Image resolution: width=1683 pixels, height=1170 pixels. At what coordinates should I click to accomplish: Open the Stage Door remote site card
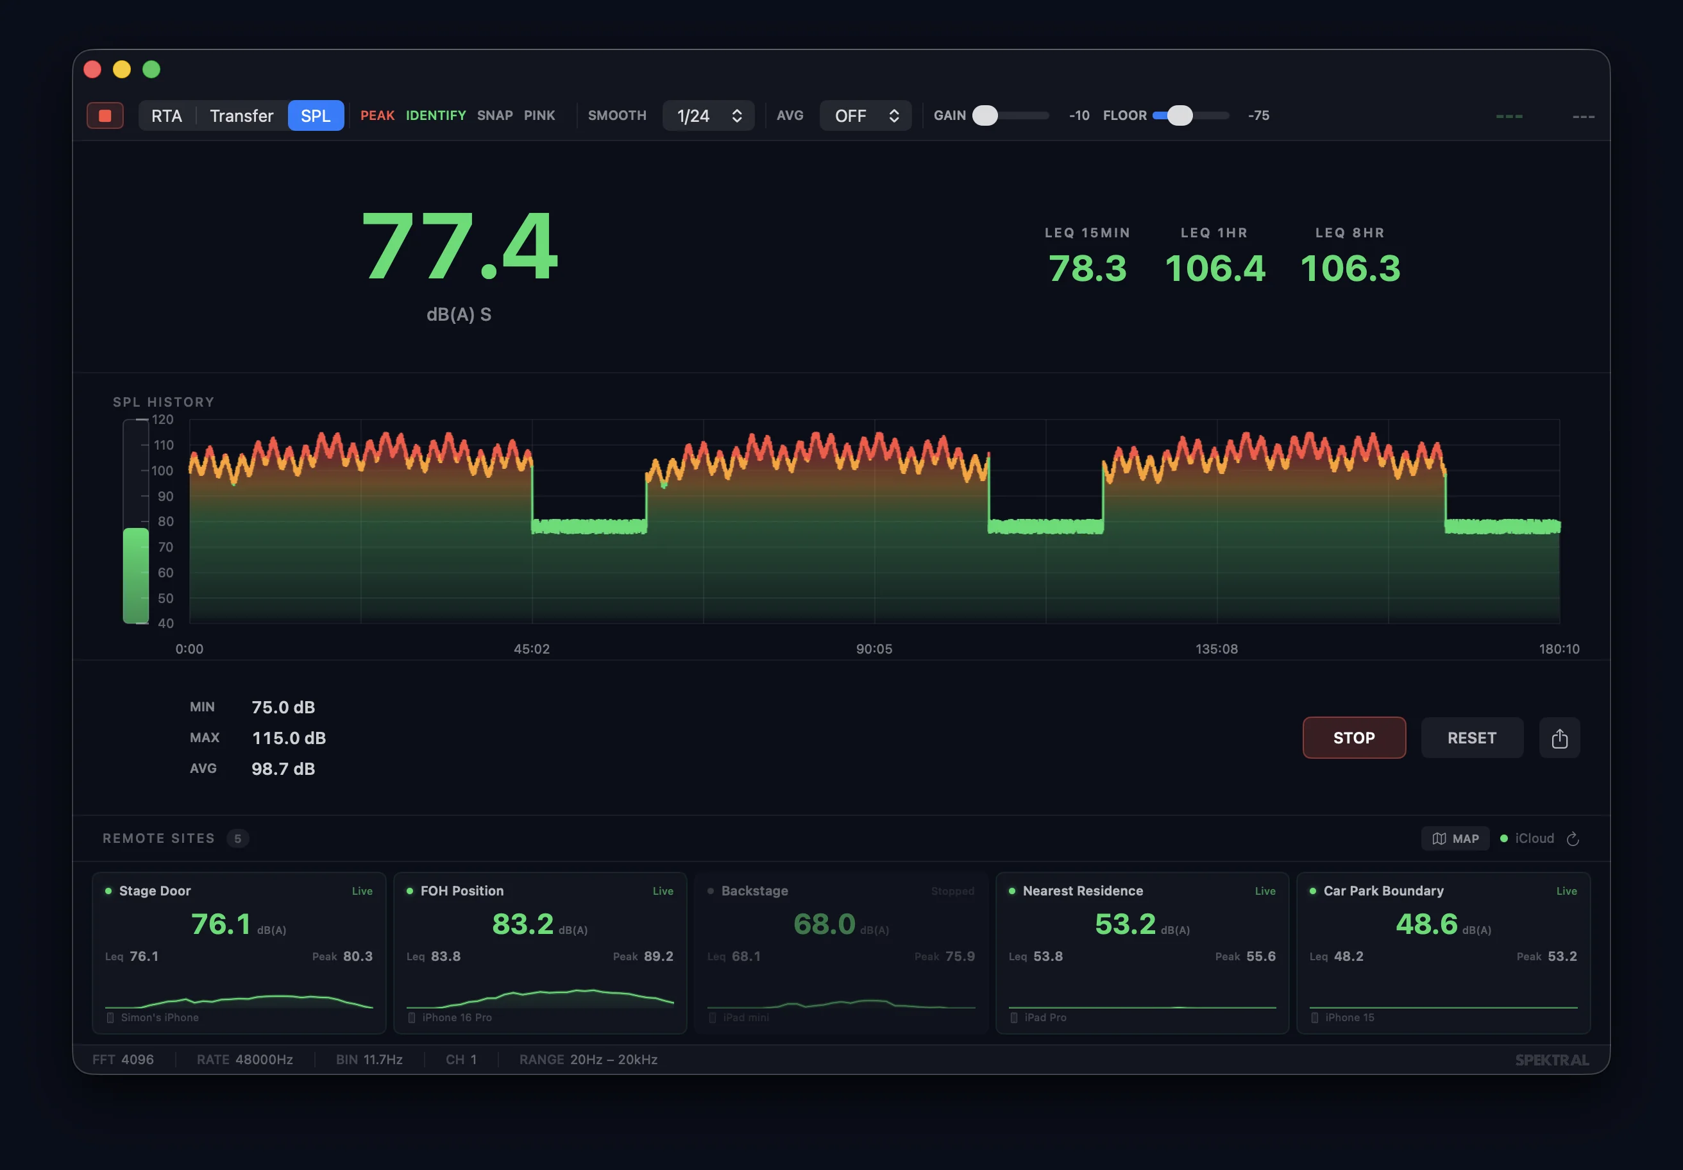click(x=239, y=953)
